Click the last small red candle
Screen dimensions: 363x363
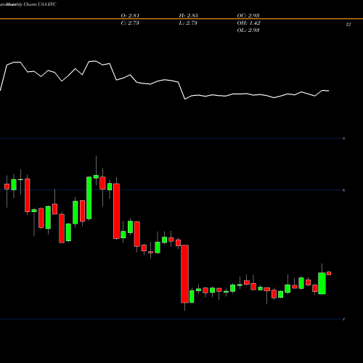point(329,274)
